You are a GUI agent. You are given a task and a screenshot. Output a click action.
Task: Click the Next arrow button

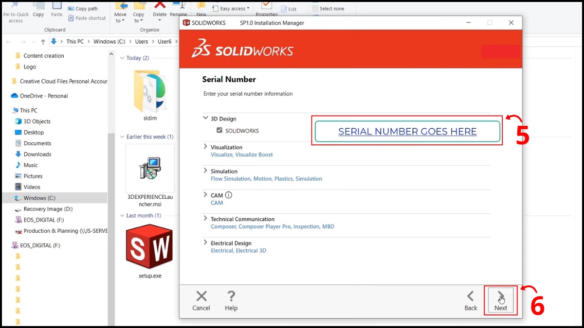pyautogui.click(x=501, y=300)
